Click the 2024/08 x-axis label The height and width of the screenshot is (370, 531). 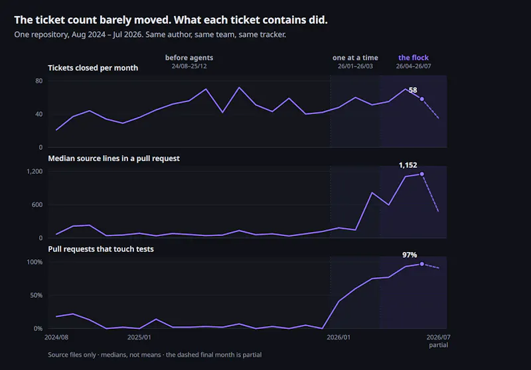pyautogui.click(x=56, y=338)
